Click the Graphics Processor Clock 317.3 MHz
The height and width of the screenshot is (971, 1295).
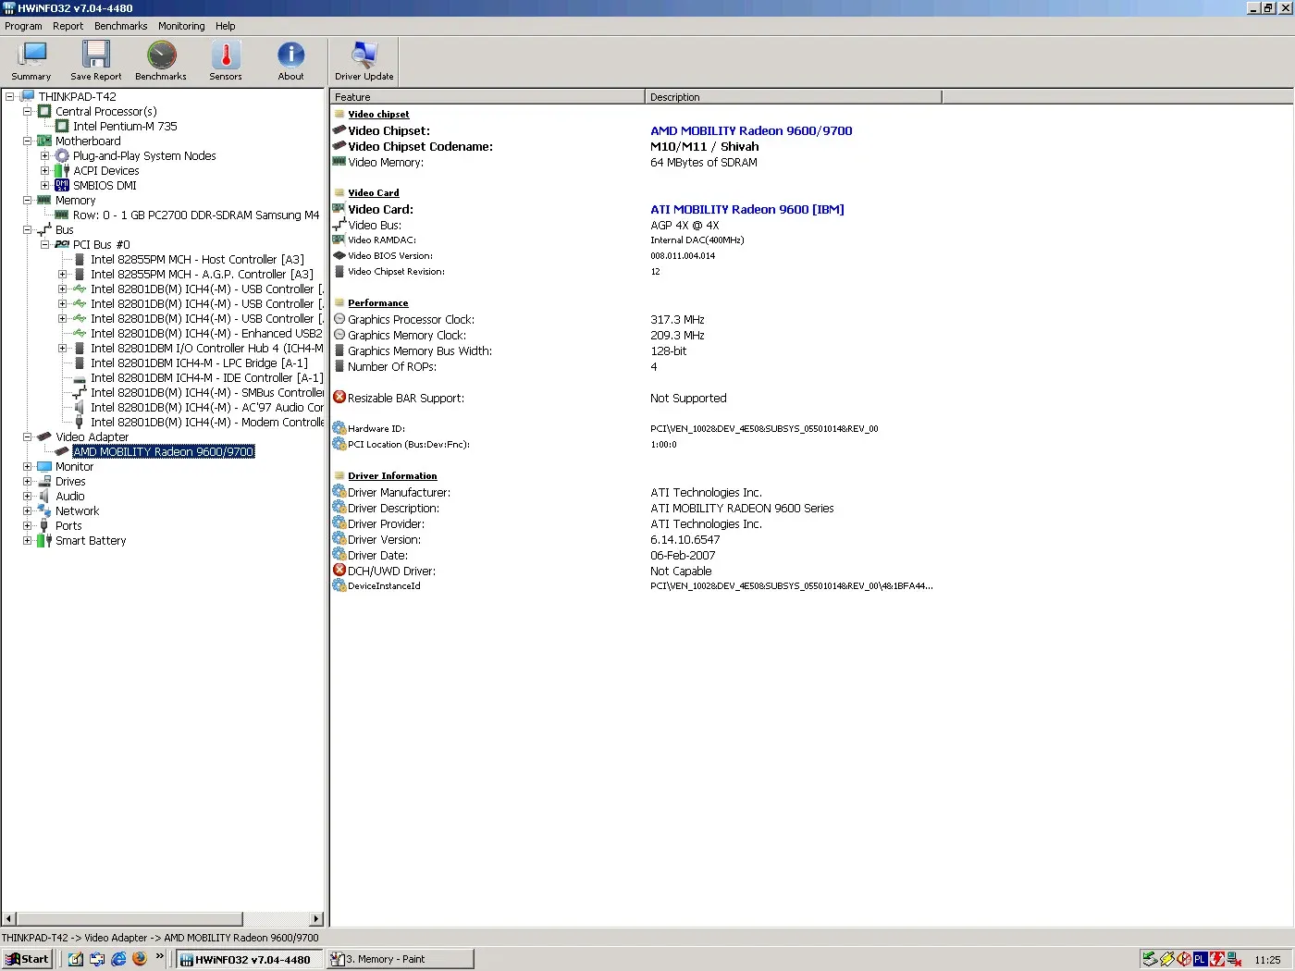tap(677, 319)
